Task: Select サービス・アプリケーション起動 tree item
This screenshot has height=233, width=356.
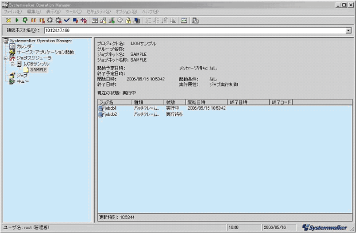Action: [46, 53]
